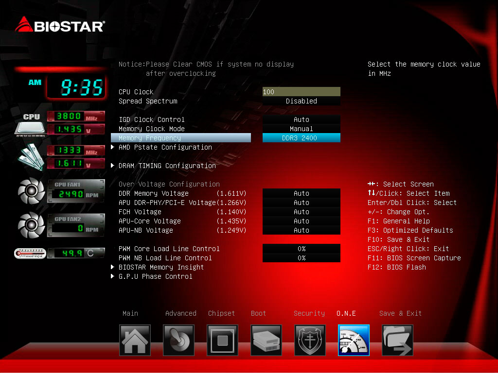Image resolution: width=498 pixels, height=373 pixels.
Task: Select the IGD Clock Control label
Action: coord(152,119)
